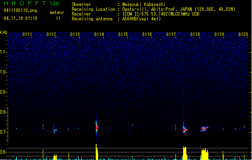Click the 0115 time marker
Viewport: 252px width, 160px height.
123,34
